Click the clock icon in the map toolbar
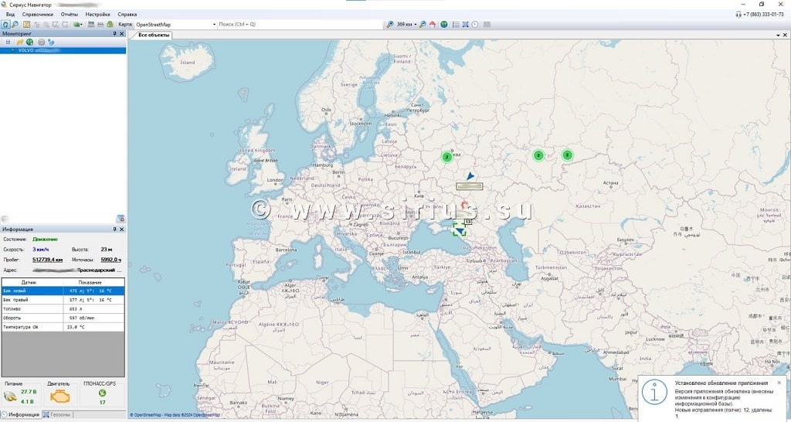The width and height of the screenshot is (791, 422). click(474, 25)
